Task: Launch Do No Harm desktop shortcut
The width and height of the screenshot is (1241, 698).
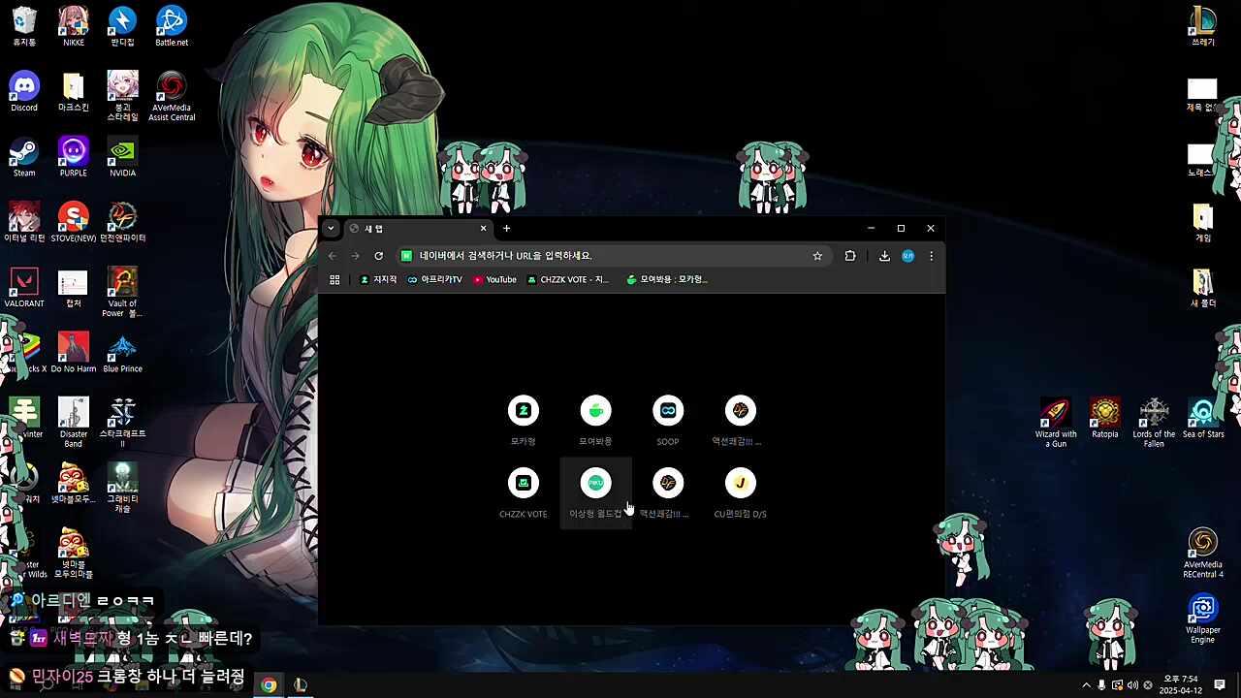Action: [74, 353]
